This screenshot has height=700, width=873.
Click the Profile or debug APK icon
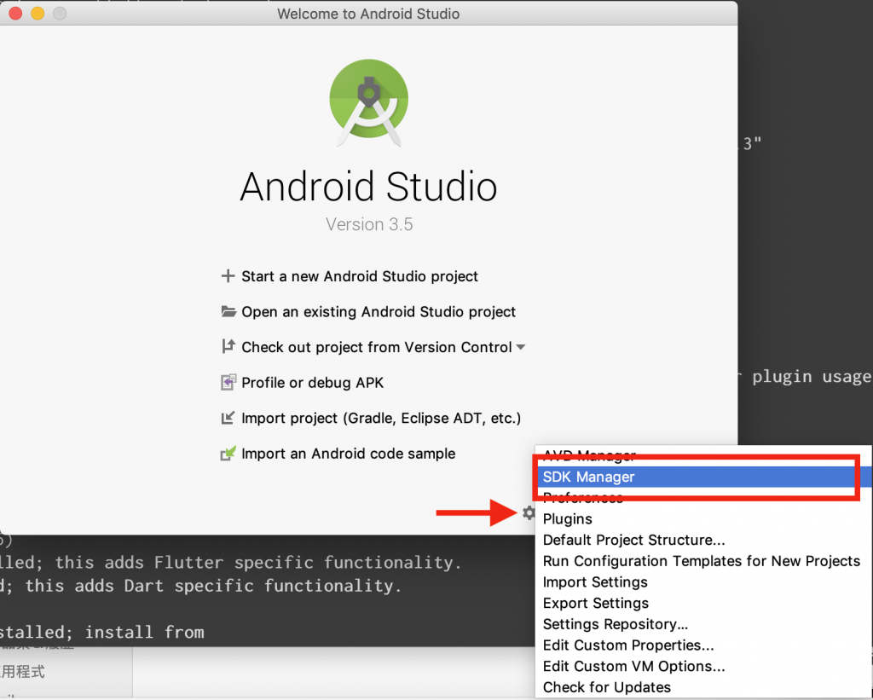coord(228,382)
